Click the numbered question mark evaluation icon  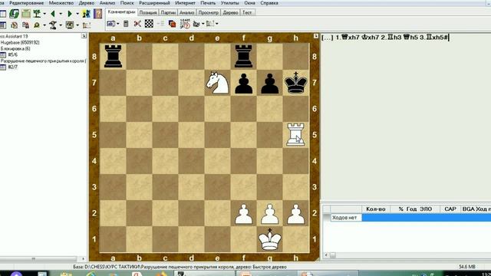(185, 24)
